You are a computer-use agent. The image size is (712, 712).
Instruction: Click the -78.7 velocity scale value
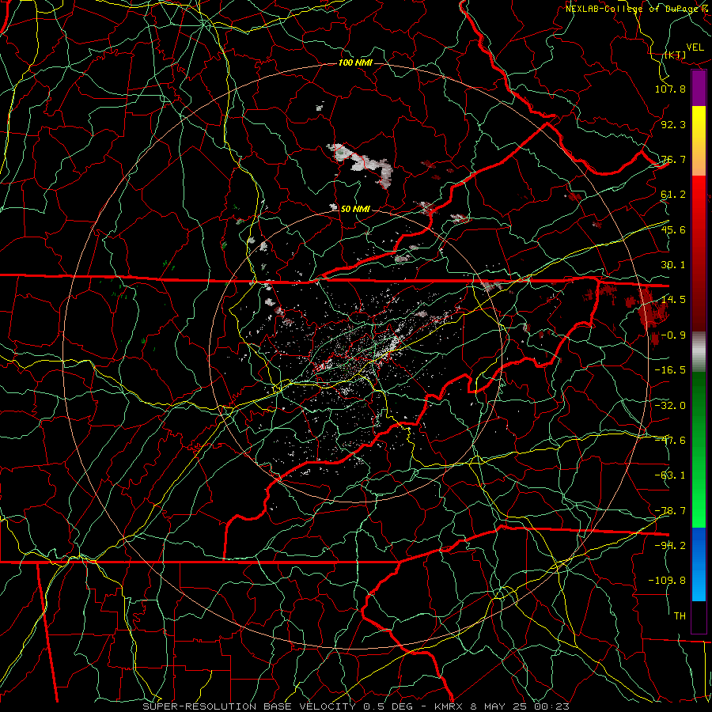pyautogui.click(x=670, y=511)
